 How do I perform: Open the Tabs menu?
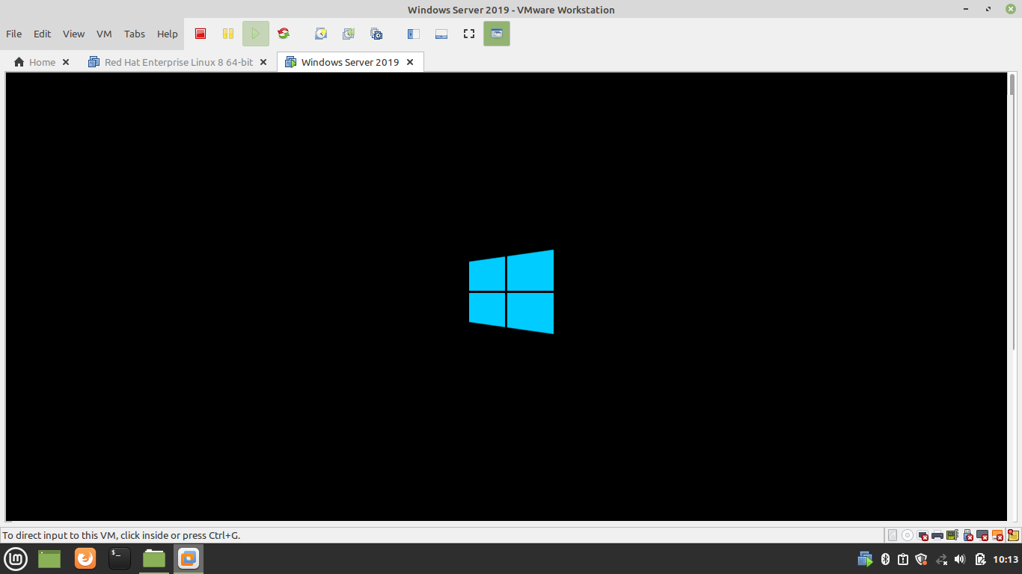135,34
